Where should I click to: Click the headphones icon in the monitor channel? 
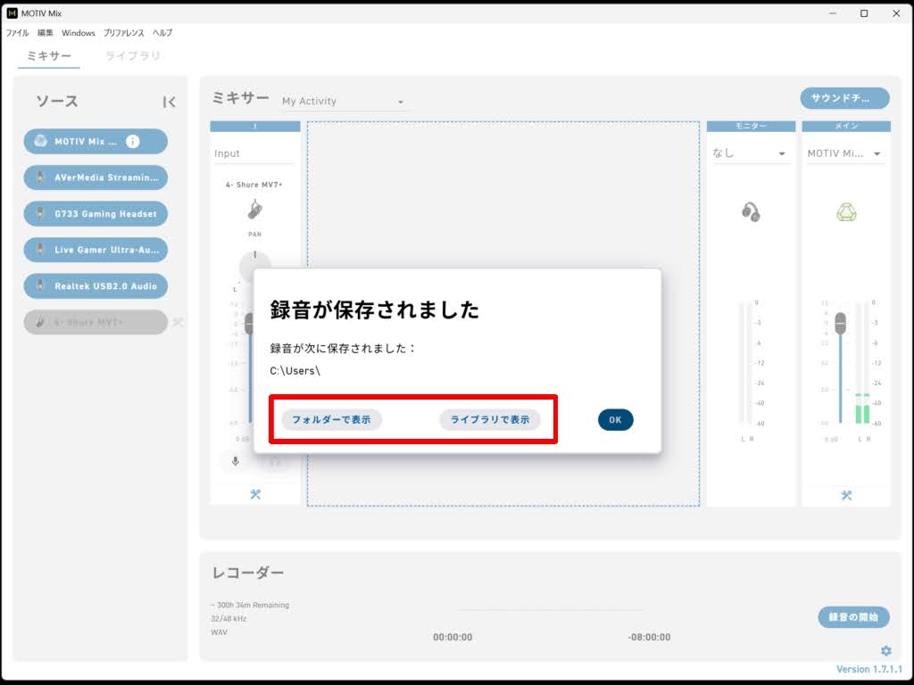(x=751, y=211)
